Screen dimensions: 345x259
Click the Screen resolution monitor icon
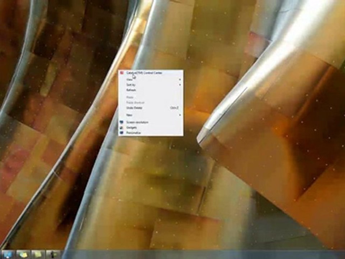click(x=121, y=122)
